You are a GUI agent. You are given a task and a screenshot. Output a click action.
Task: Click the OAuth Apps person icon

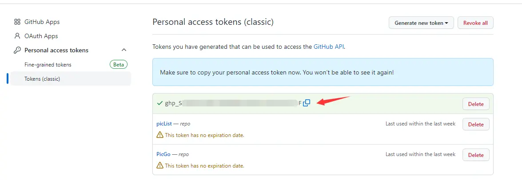pyautogui.click(x=17, y=36)
